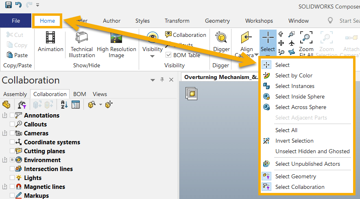This screenshot has height=199, width=360.
Task: Click the columns configuration icon in panel toolbar
Action: (76, 105)
